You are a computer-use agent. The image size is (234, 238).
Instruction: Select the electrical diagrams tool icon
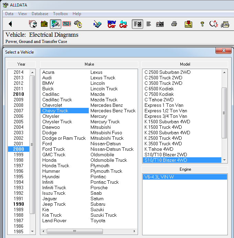pyautogui.click(x=55, y=24)
